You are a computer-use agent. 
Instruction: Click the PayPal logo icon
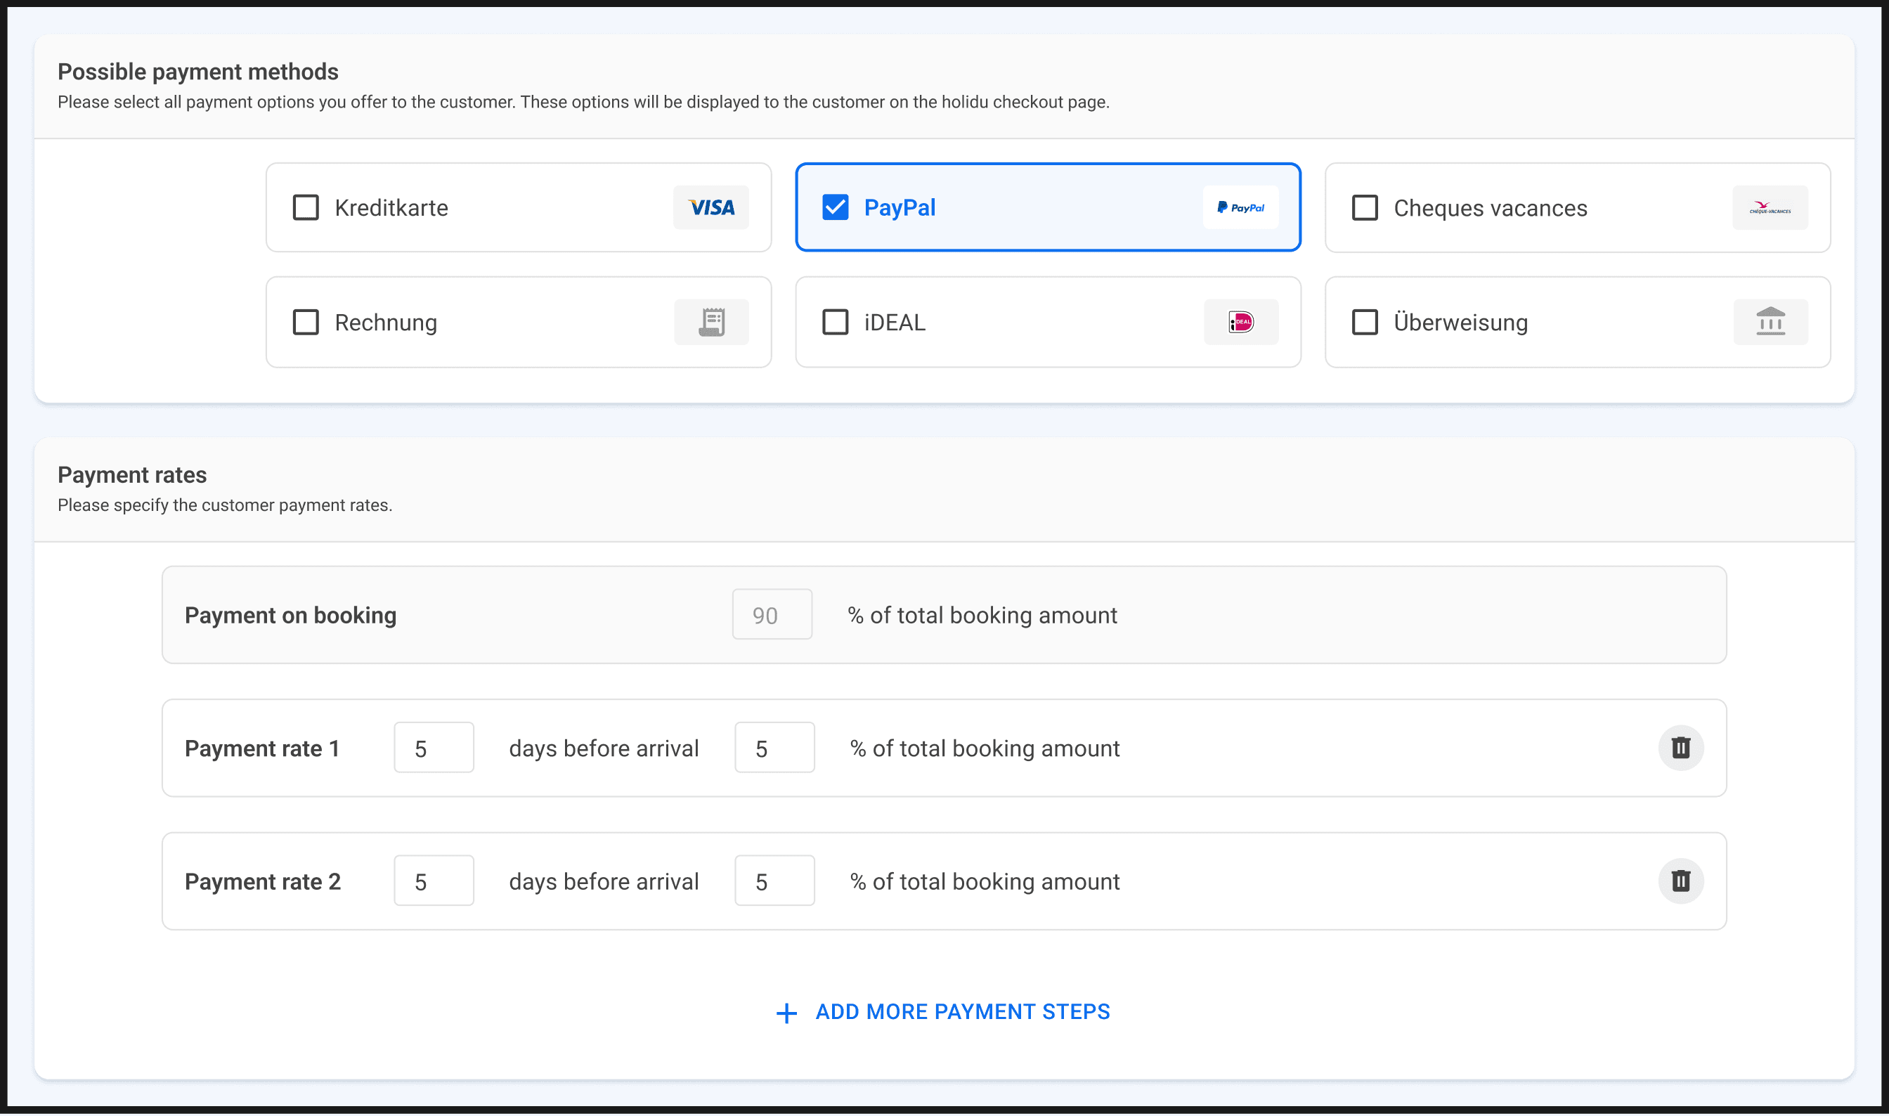(1240, 207)
